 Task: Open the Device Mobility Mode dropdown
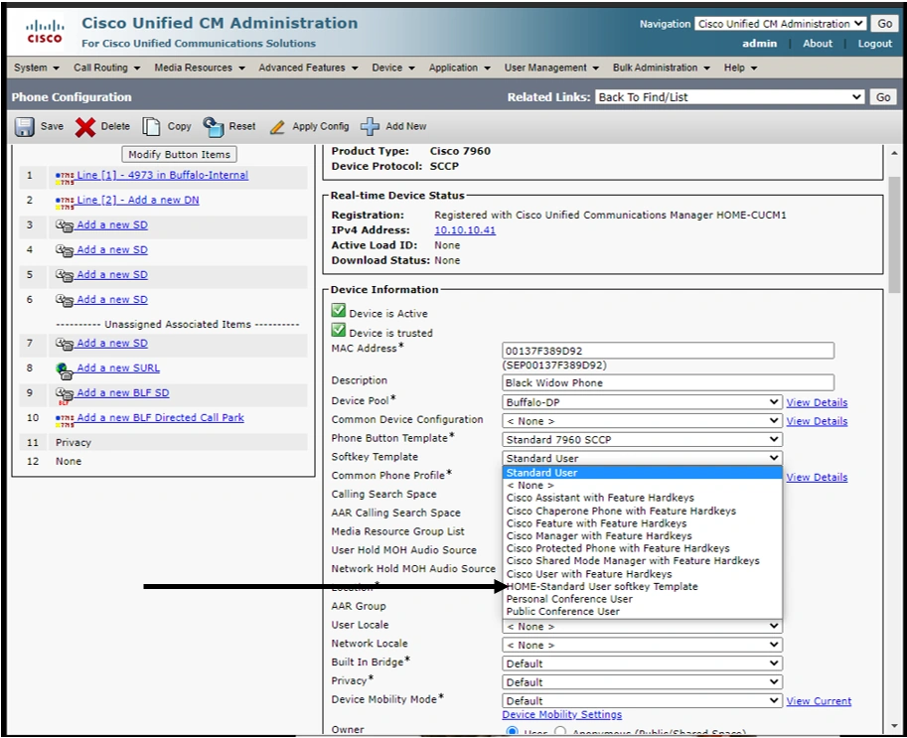[642, 700]
